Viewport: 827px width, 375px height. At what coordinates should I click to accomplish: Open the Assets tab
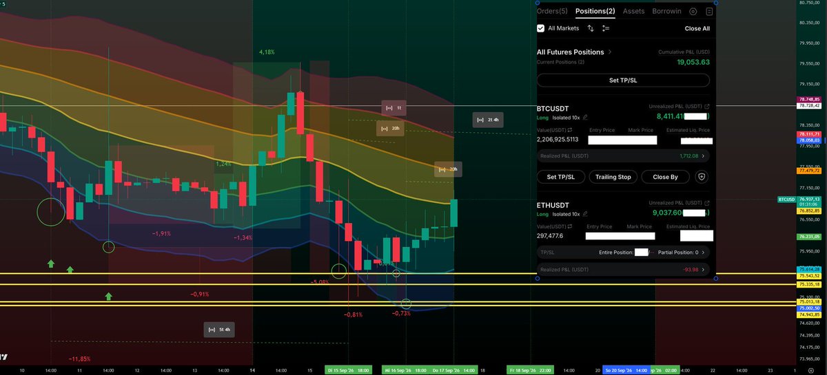(633, 11)
